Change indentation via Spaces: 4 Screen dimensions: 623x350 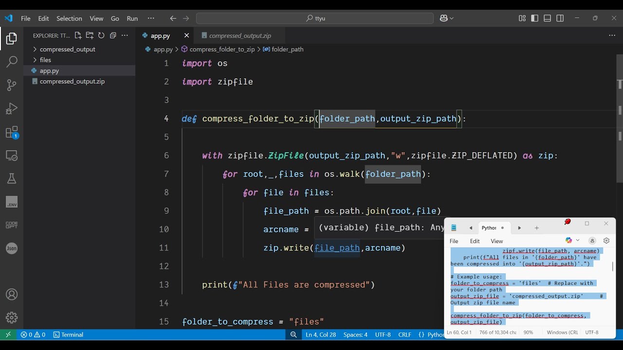click(x=355, y=334)
